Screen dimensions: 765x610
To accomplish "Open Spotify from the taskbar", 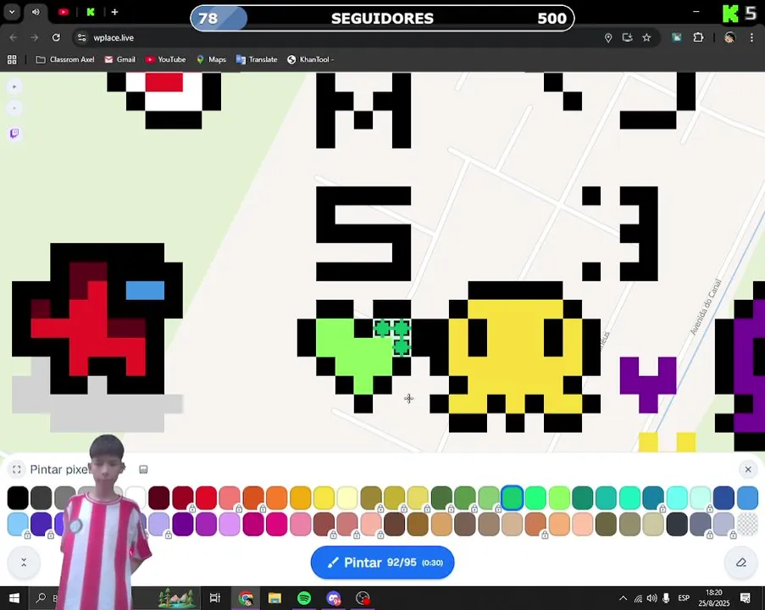I will tap(304, 598).
